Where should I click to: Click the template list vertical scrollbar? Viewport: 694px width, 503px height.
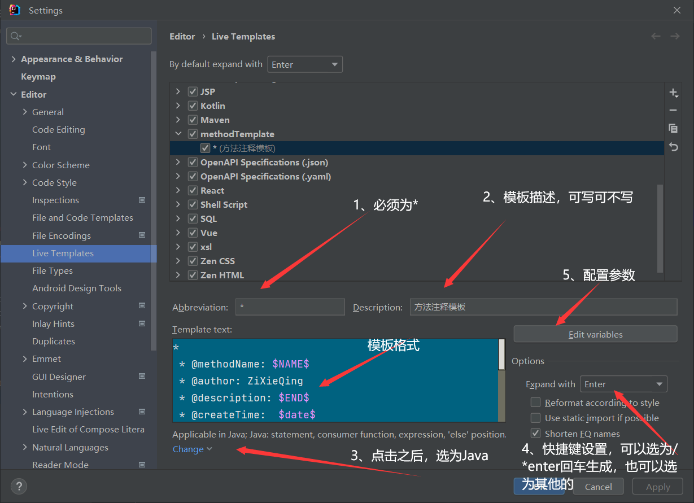(x=660, y=229)
